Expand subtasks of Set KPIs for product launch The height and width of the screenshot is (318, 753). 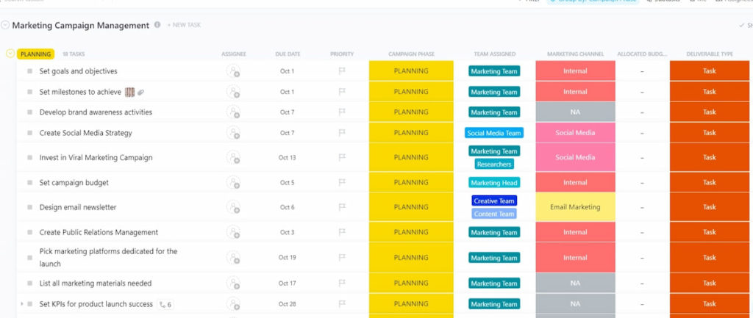[22, 304]
